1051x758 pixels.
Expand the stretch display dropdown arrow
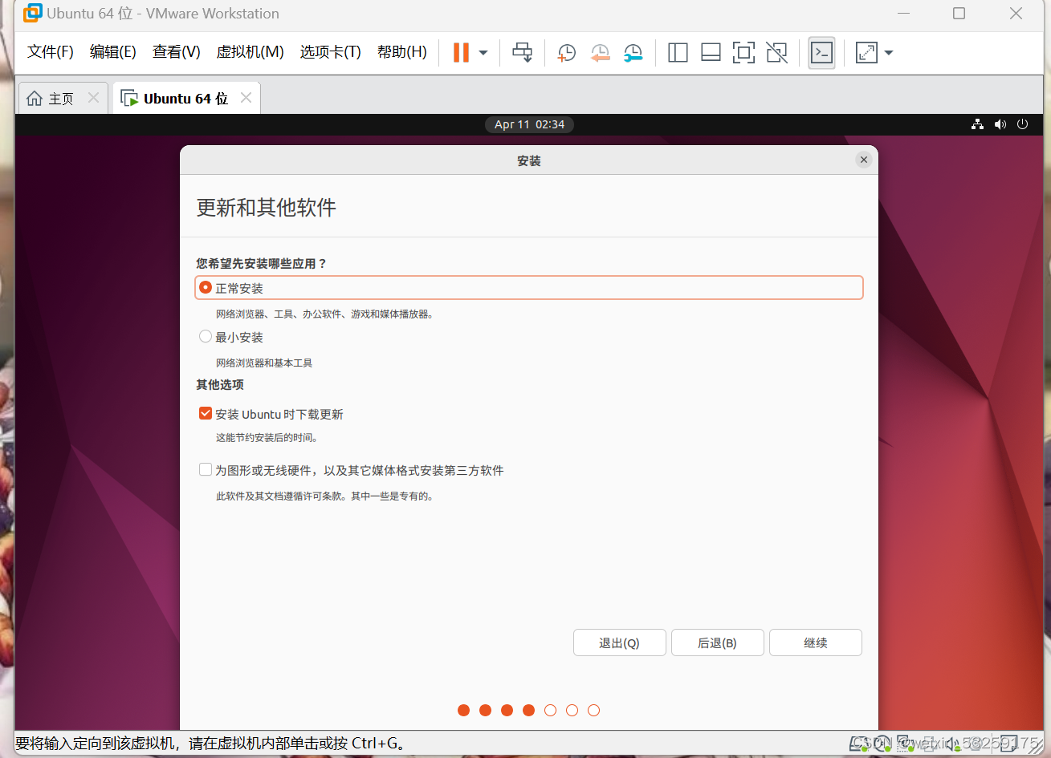click(889, 53)
